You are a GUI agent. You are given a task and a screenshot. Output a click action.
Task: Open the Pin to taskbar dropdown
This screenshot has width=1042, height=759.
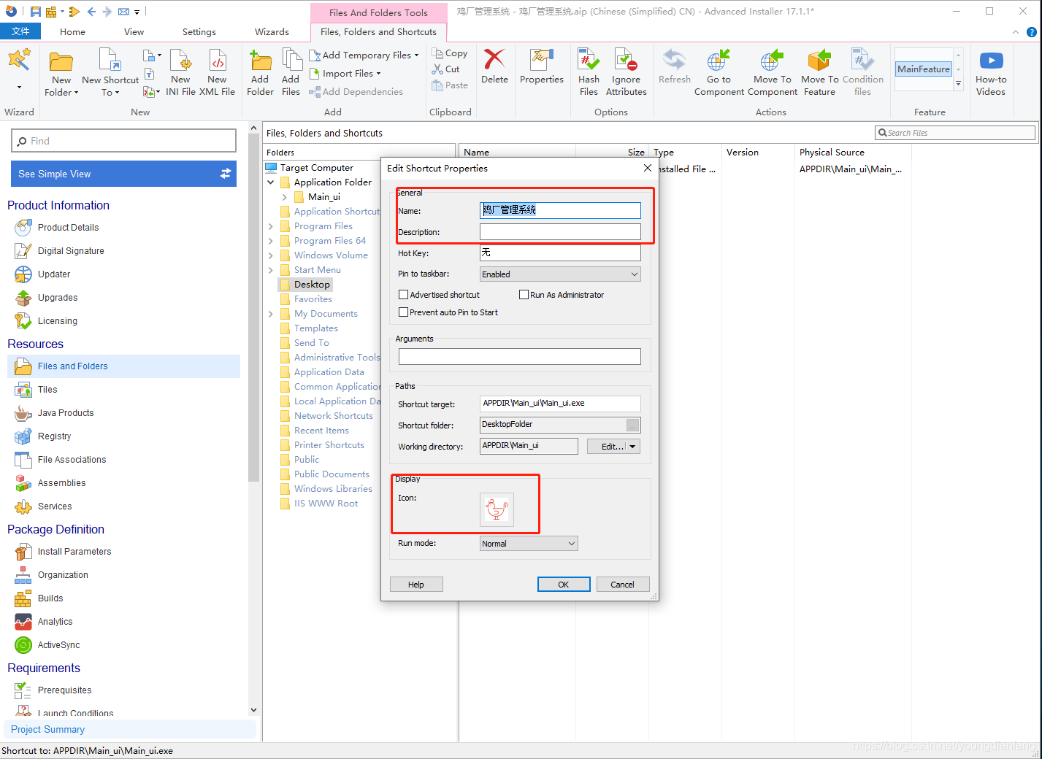560,274
